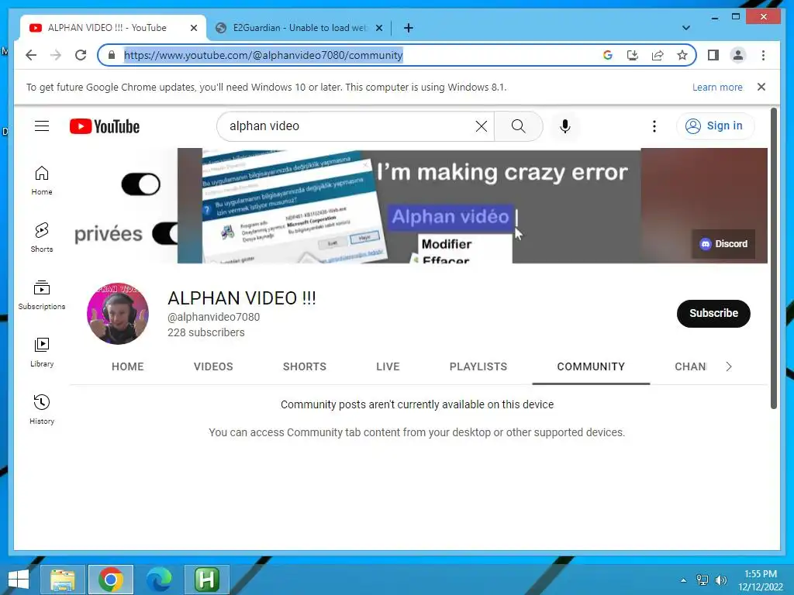
Task: Click the @alphanvideo7080 handle text
Action: (214, 317)
